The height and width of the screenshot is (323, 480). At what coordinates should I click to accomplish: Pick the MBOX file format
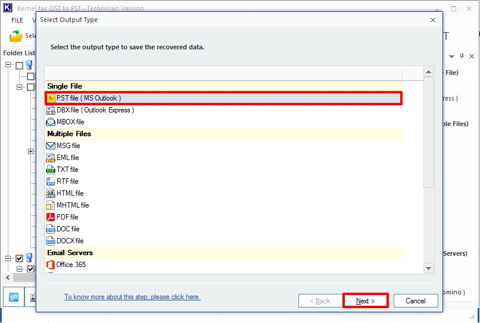(70, 122)
